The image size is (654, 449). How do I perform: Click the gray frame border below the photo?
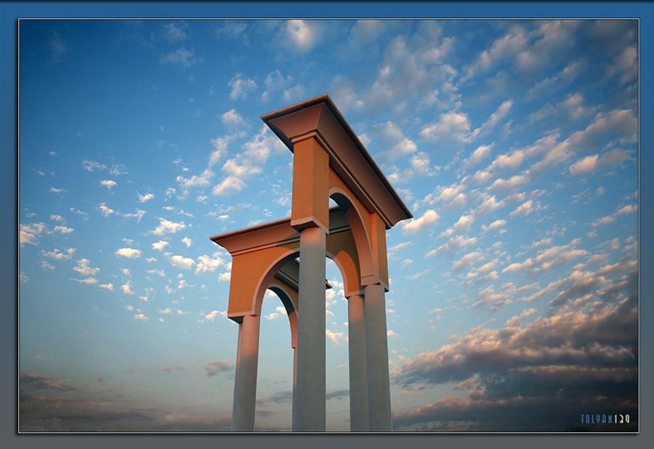pos(327,441)
